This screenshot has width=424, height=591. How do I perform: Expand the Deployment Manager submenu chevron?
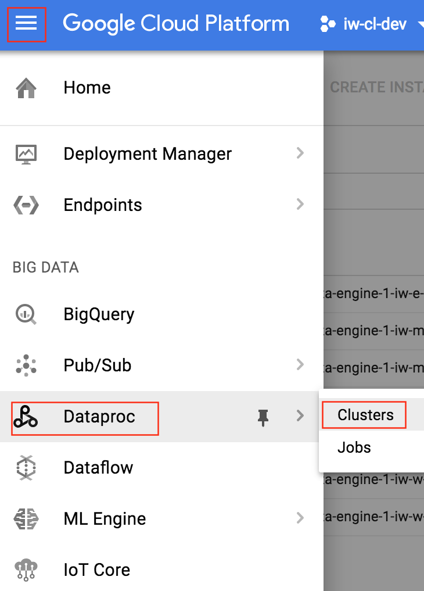click(x=300, y=153)
